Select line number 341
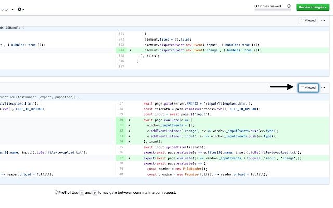 (121, 34)
